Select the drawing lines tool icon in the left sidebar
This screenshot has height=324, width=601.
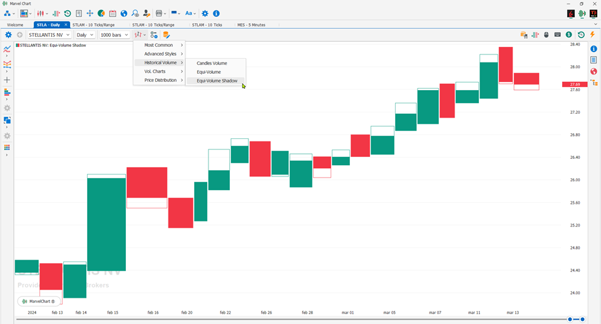coord(7,64)
